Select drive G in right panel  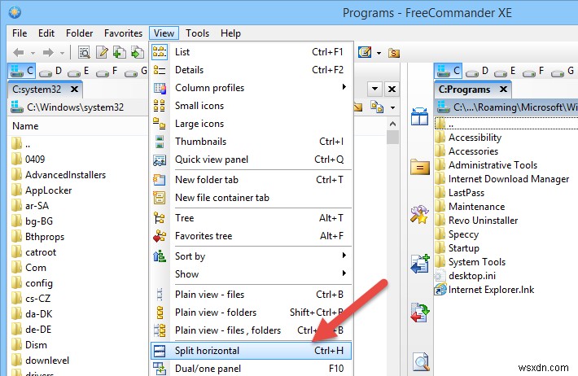(563, 71)
